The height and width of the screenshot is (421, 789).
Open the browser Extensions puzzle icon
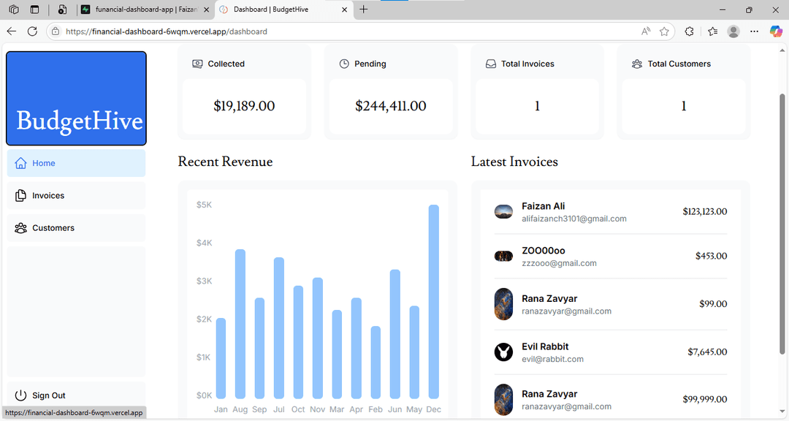pos(690,31)
